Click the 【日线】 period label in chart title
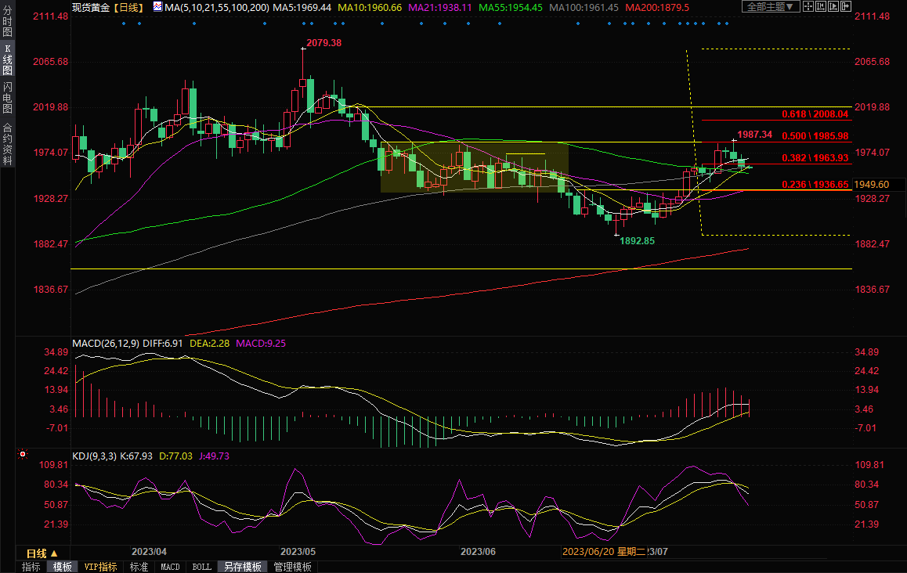Screen dimensions: 907x573 (126, 7)
